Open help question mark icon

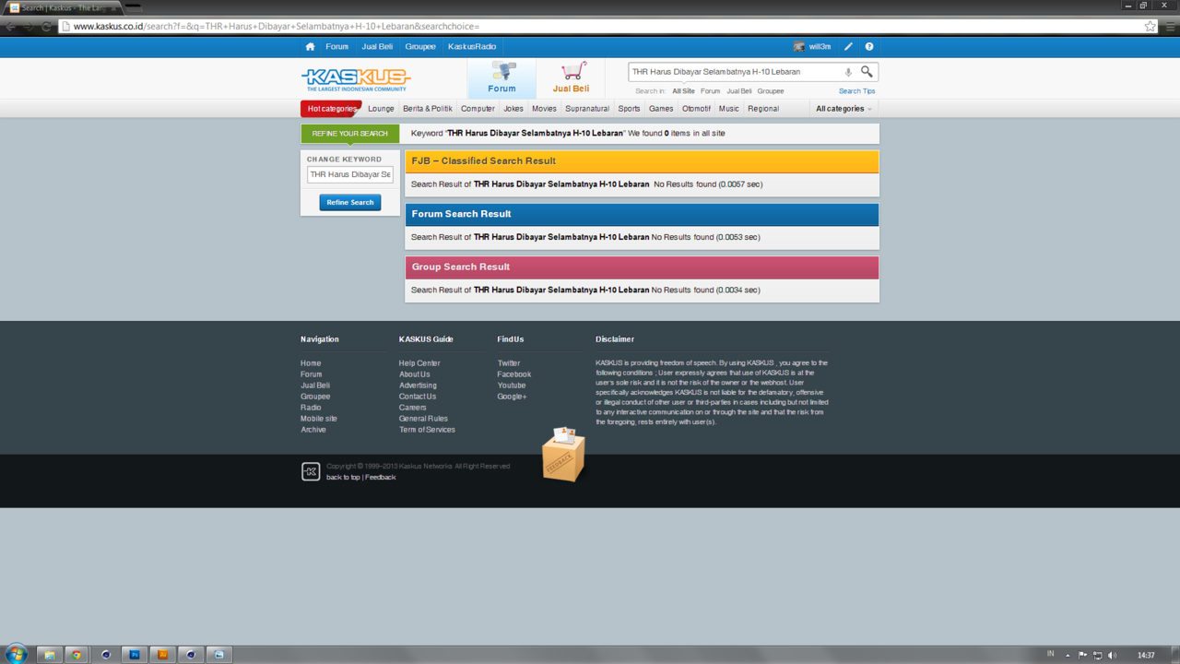pos(868,46)
